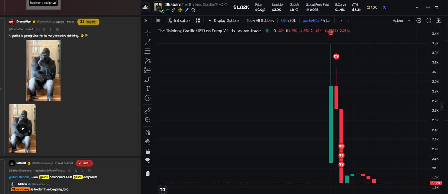Switch chart via the MarketCap/Price toggle
This screenshot has width=448, height=194.
pyautogui.click(x=317, y=20)
